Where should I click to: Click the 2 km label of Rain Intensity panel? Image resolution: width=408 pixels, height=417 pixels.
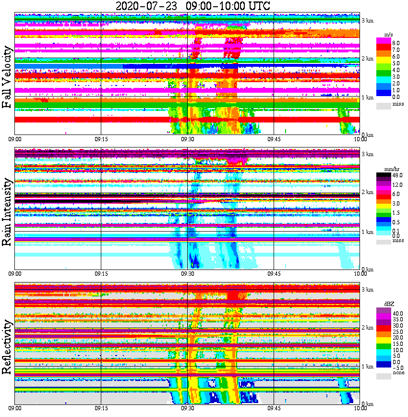(x=367, y=192)
